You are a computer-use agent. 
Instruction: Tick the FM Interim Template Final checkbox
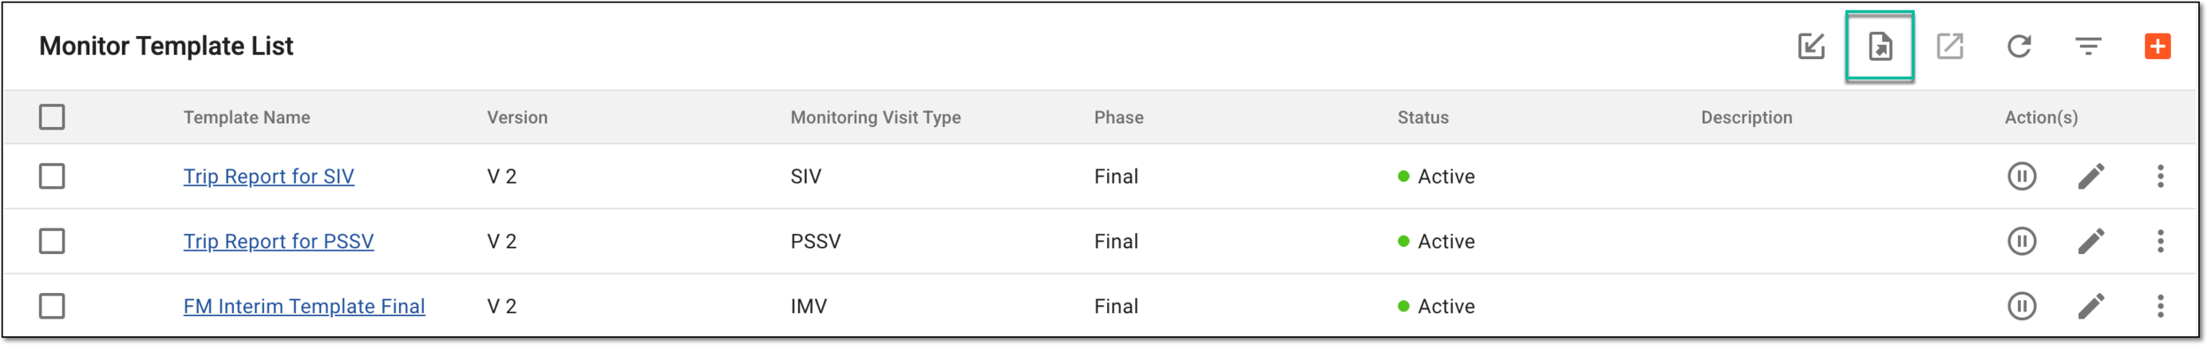tap(52, 306)
